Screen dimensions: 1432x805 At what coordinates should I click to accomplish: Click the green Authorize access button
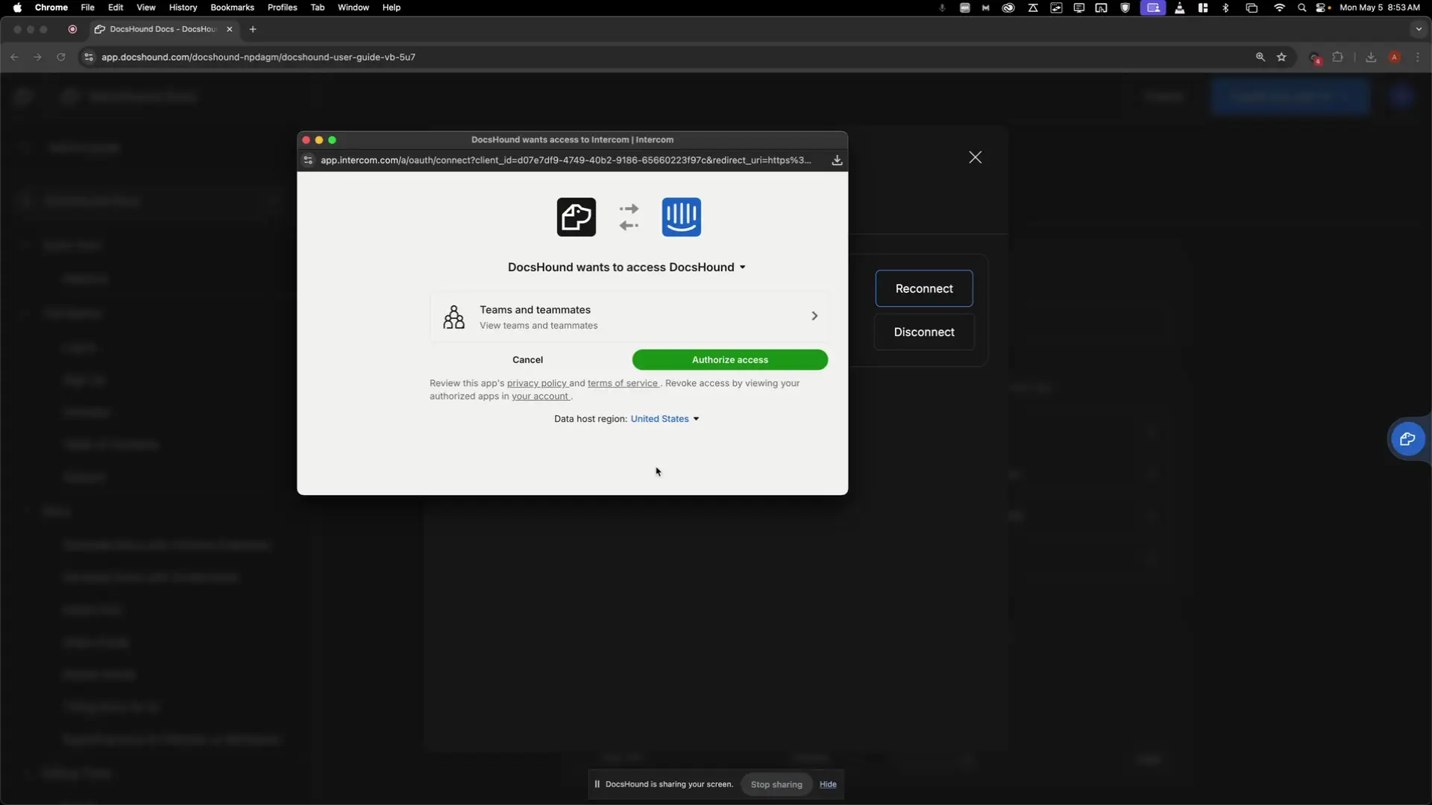[729, 359]
